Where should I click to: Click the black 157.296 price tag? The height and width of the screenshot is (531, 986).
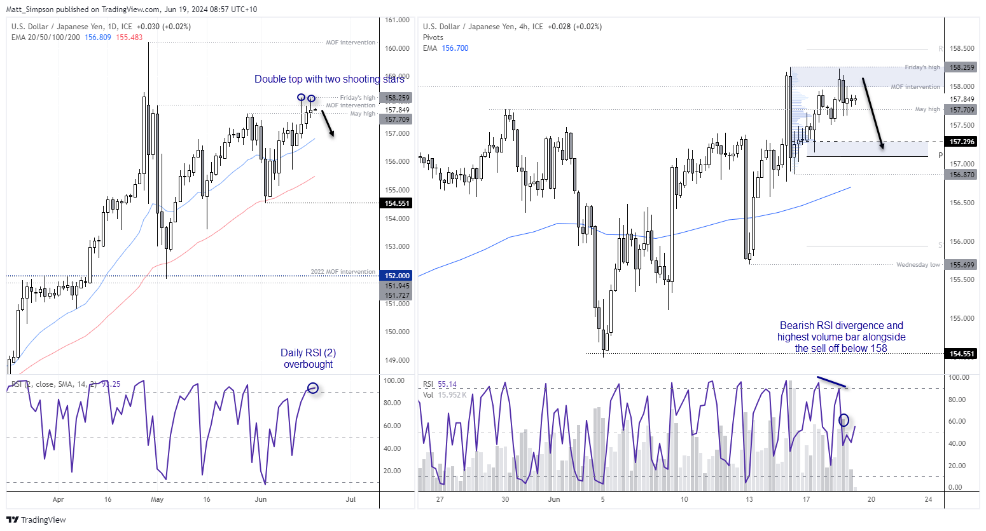click(961, 142)
